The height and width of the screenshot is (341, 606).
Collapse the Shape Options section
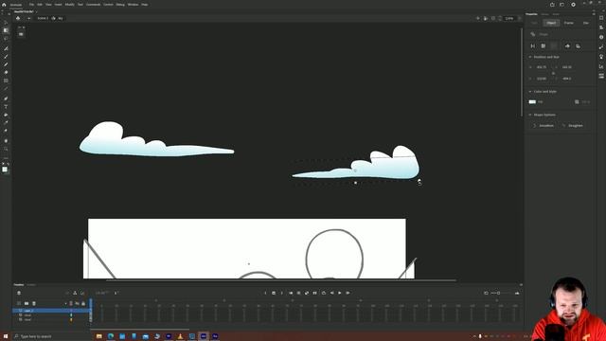tap(530, 115)
